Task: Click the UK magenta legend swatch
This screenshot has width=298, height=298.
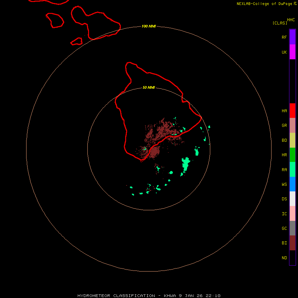Action: pyautogui.click(x=292, y=52)
